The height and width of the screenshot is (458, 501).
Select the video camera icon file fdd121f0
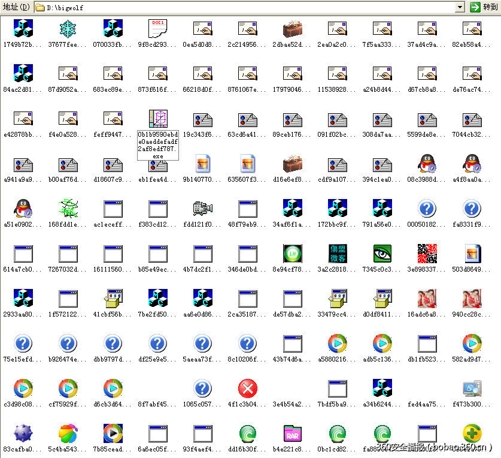202,208
